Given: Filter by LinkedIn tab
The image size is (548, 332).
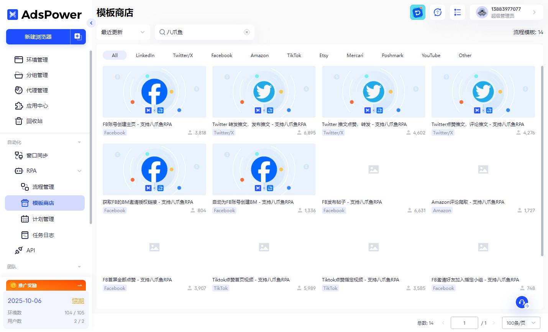Looking at the screenshot, I should [145, 56].
